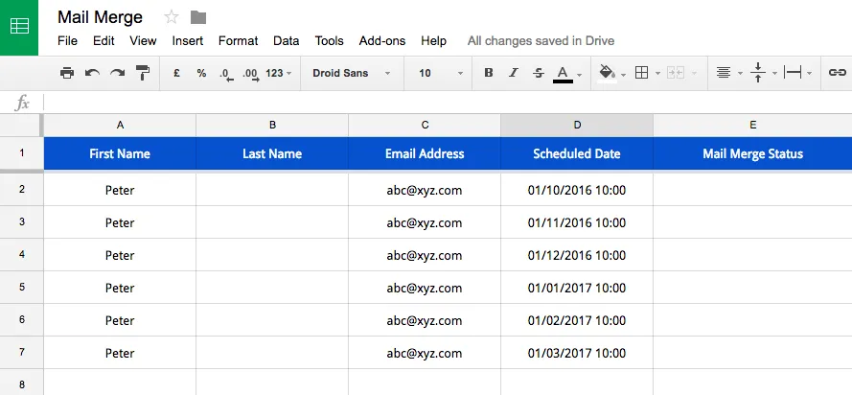The image size is (852, 395).
Task: Select the Paint format roller
Action: click(x=143, y=73)
